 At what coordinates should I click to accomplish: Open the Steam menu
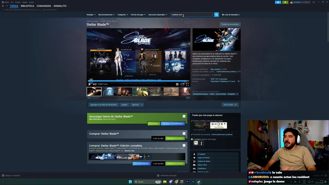(x=5, y=2)
